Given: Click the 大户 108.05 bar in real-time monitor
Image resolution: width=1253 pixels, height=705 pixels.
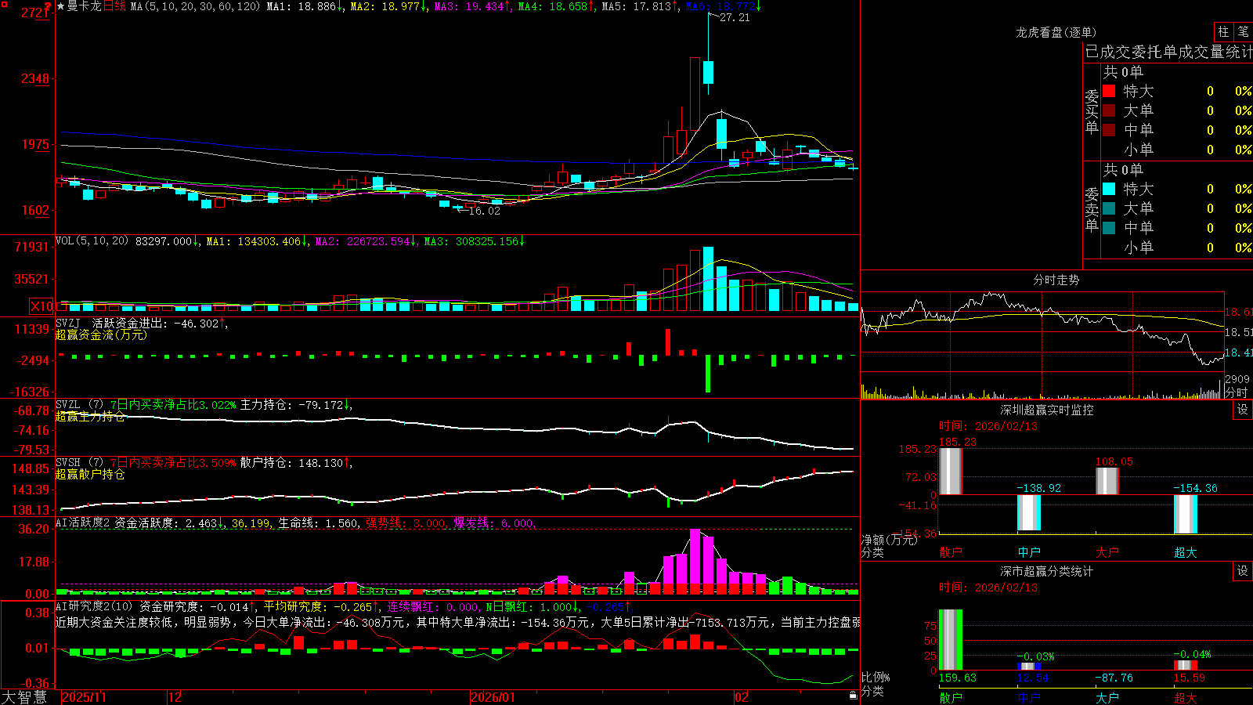Looking at the screenshot, I should (1107, 481).
